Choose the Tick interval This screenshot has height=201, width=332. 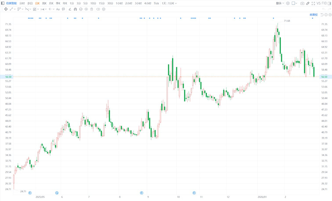(x=156, y=3)
